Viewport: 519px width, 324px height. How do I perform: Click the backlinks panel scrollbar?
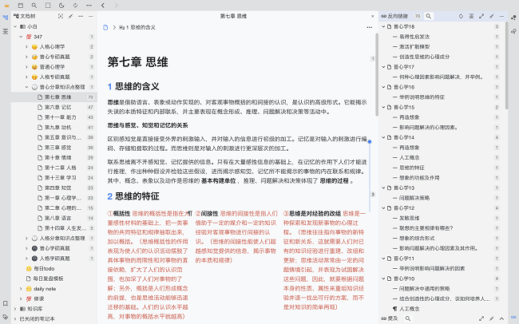coord(506,65)
